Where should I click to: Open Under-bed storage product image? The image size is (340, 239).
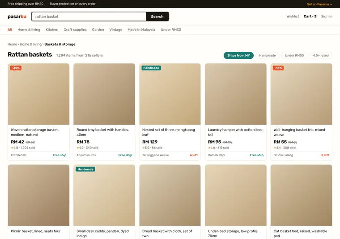click(x=236, y=195)
